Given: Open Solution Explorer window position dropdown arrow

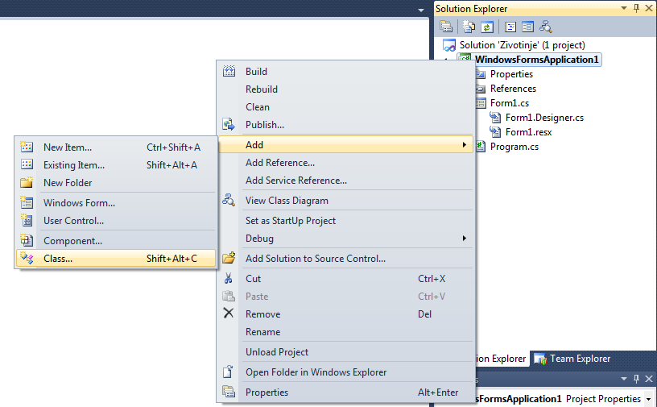Looking at the screenshot, I should click(x=624, y=8).
